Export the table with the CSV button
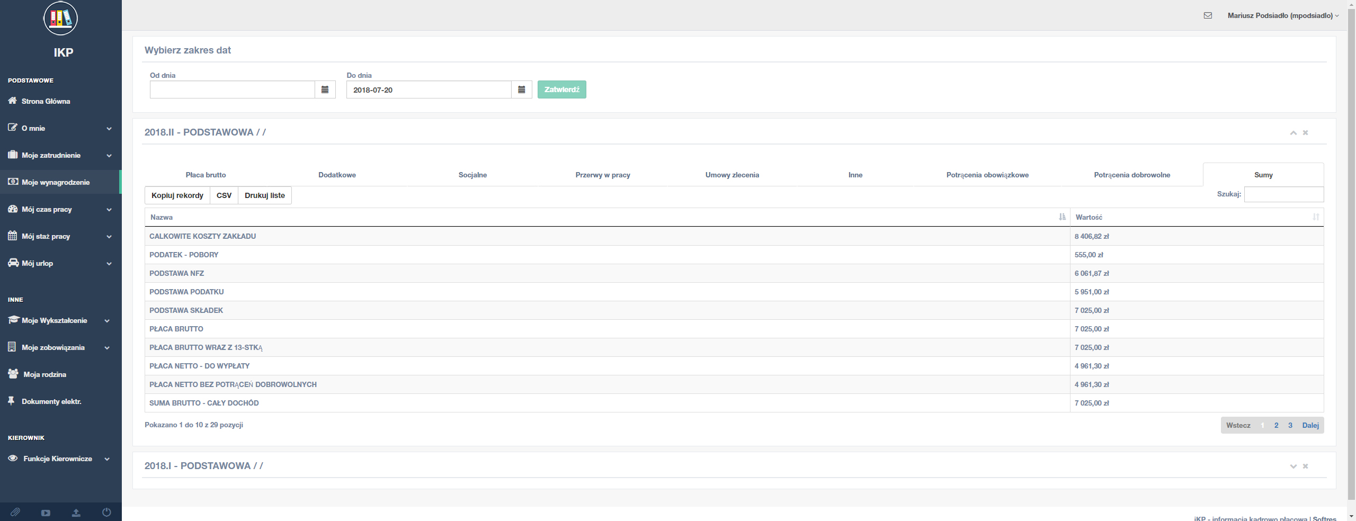 pos(224,195)
